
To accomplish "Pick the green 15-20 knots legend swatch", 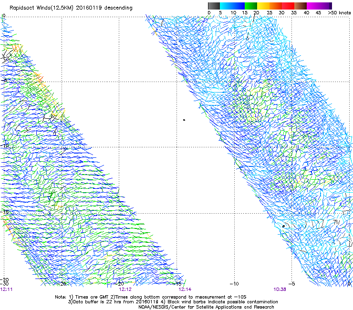I will coord(251,6).
